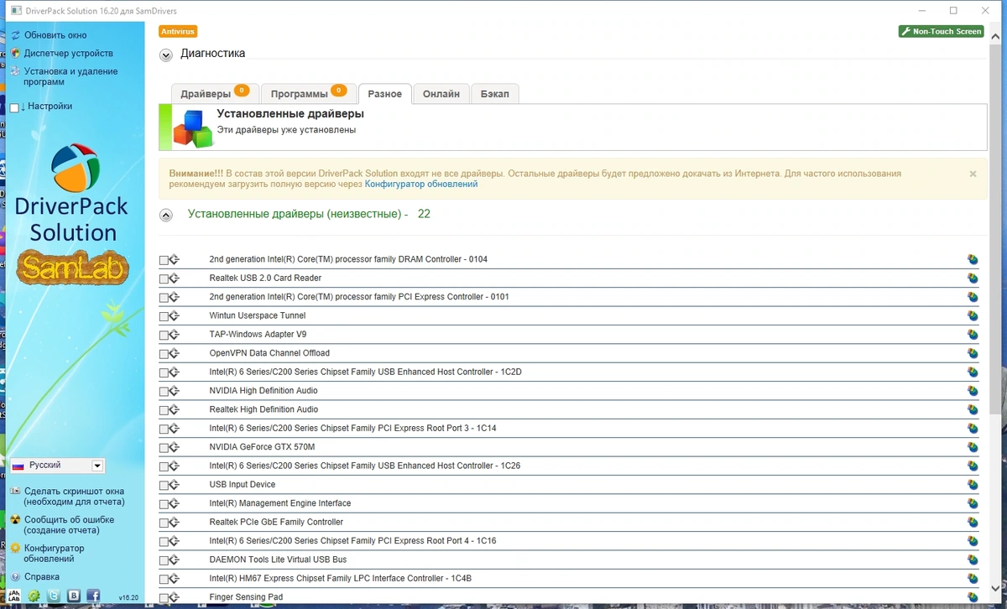
Task: Click the SamLab banner logo in the sidebar
Action: (73, 268)
